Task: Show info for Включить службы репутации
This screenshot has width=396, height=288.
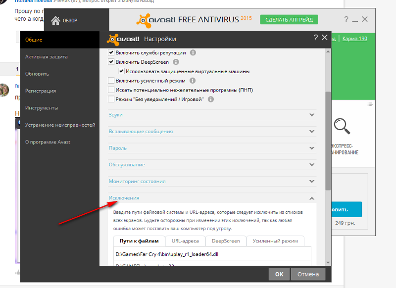Action: (193, 52)
